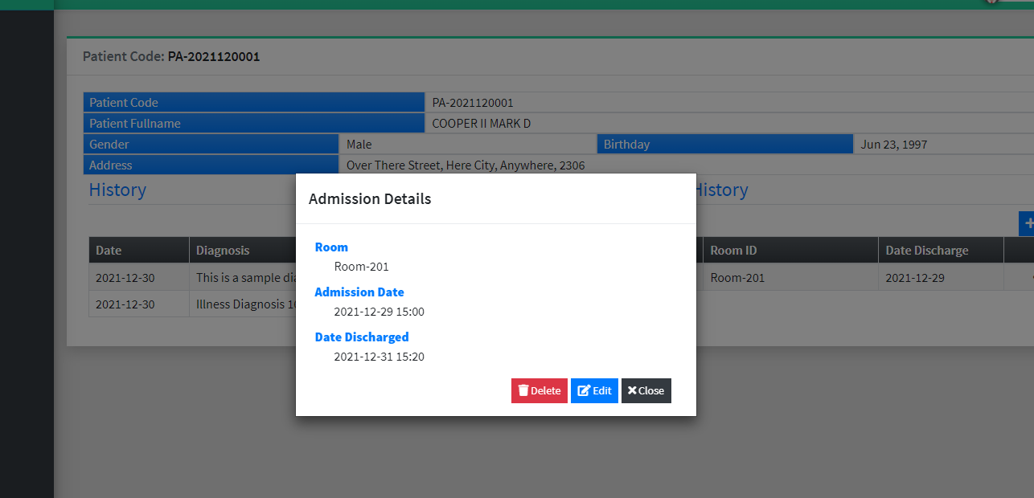Select the Room-201 value in dialog
The height and width of the screenshot is (498, 1034).
[362, 267]
